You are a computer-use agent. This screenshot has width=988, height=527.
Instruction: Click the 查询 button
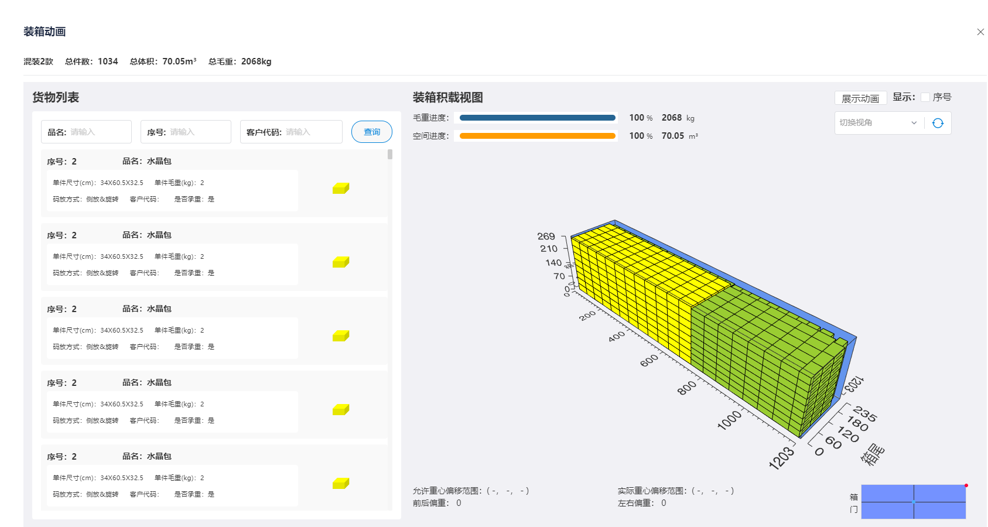[372, 132]
